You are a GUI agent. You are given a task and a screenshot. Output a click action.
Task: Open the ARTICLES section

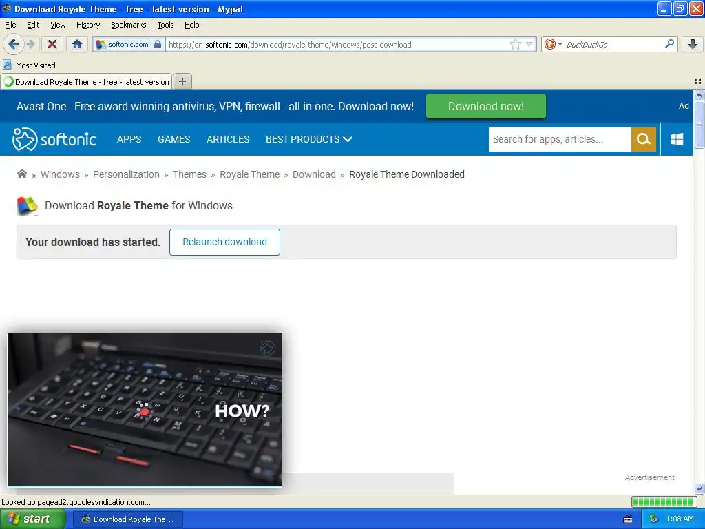point(227,139)
